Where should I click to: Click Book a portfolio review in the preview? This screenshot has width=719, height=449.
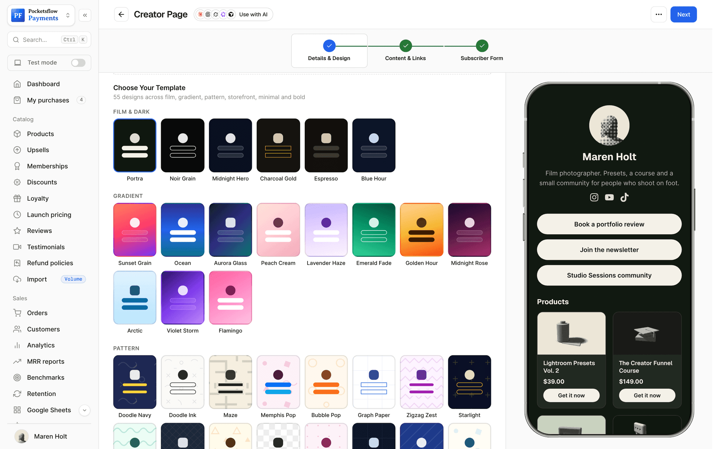pos(609,224)
